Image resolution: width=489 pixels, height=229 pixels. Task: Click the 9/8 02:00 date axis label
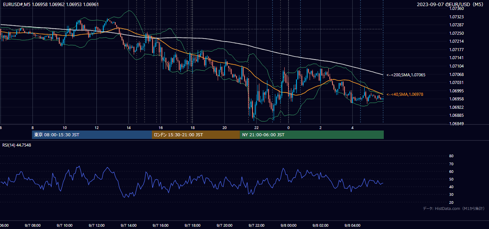pos(321,226)
